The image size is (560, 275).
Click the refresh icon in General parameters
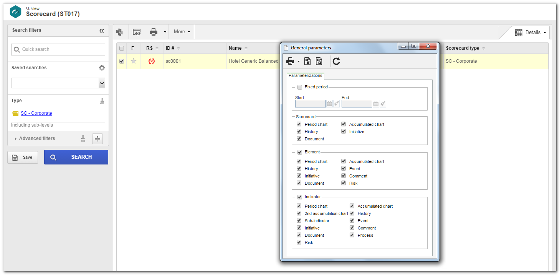(336, 61)
